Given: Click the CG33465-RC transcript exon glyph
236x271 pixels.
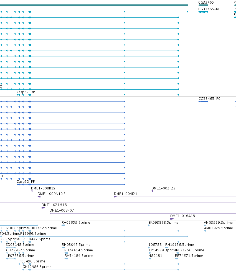Looking at the screenshot, I should (203, 12).
